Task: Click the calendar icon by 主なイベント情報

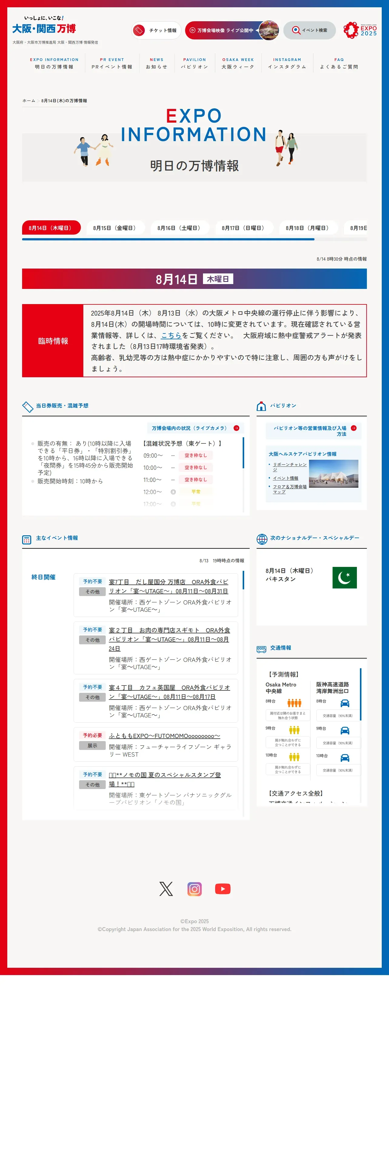Action: [27, 540]
